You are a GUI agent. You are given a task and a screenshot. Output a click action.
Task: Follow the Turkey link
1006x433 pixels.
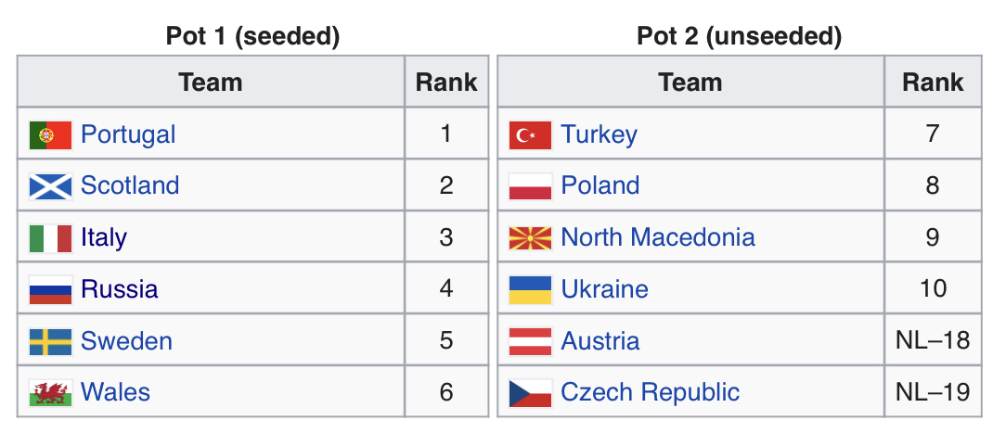[x=599, y=134]
